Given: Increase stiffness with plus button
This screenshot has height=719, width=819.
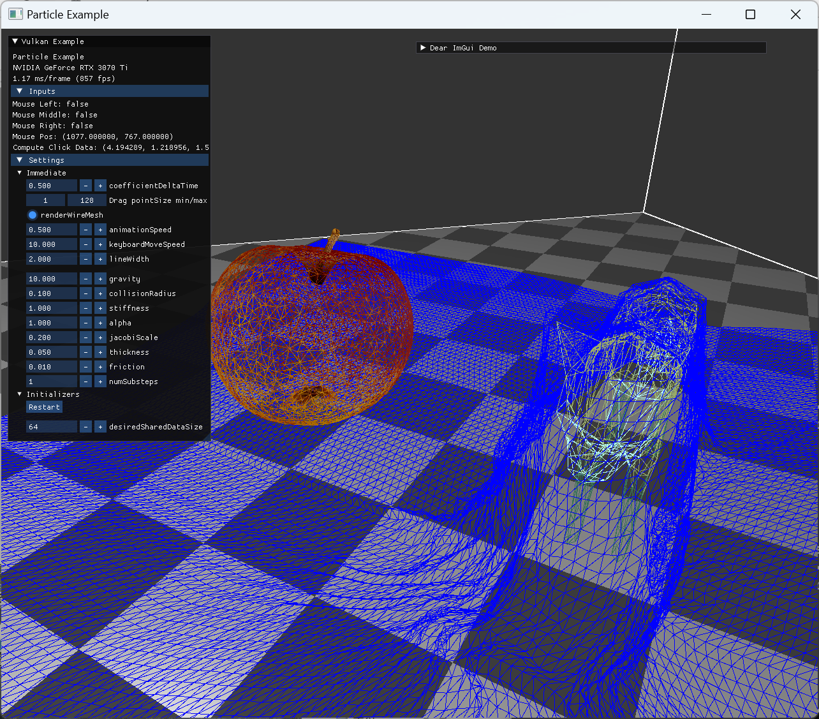Looking at the screenshot, I should click(100, 308).
